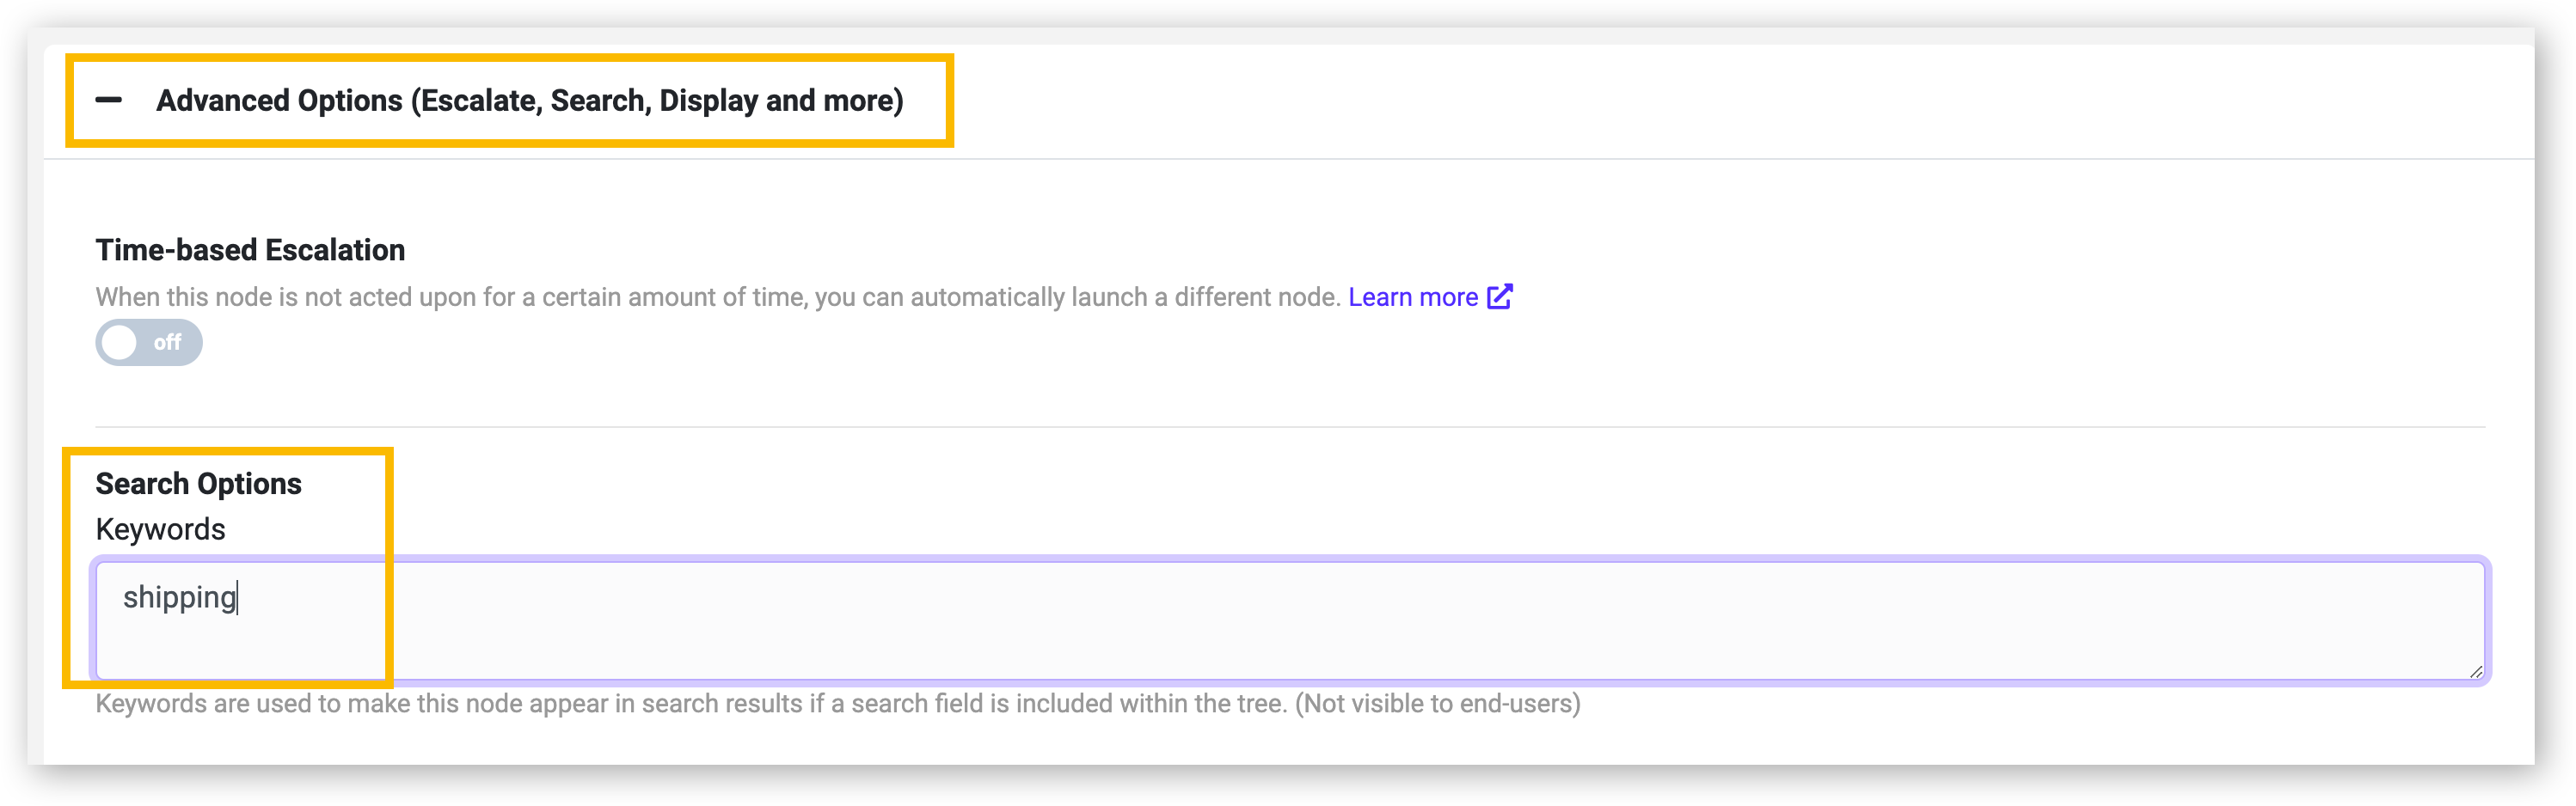The image size is (2576, 806).
Task: Click the "off" label inside the switch
Action: 167,343
